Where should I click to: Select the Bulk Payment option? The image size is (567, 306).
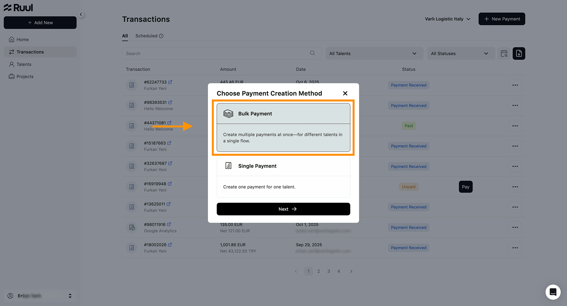pos(283,127)
